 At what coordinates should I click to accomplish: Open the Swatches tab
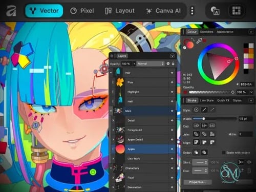206,32
